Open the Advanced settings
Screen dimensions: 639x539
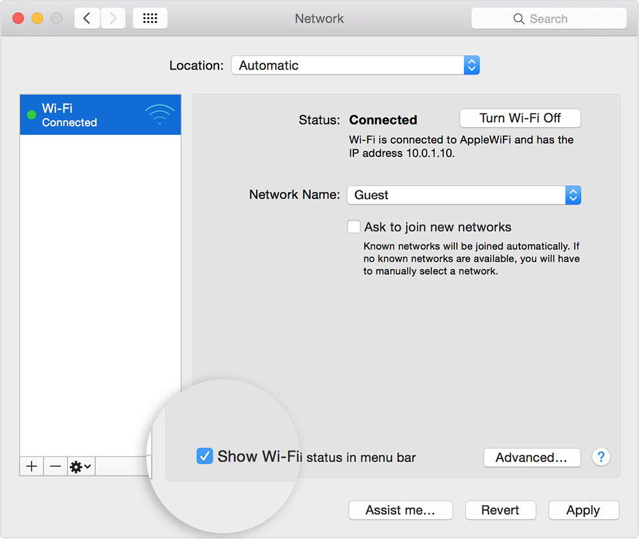coord(532,457)
